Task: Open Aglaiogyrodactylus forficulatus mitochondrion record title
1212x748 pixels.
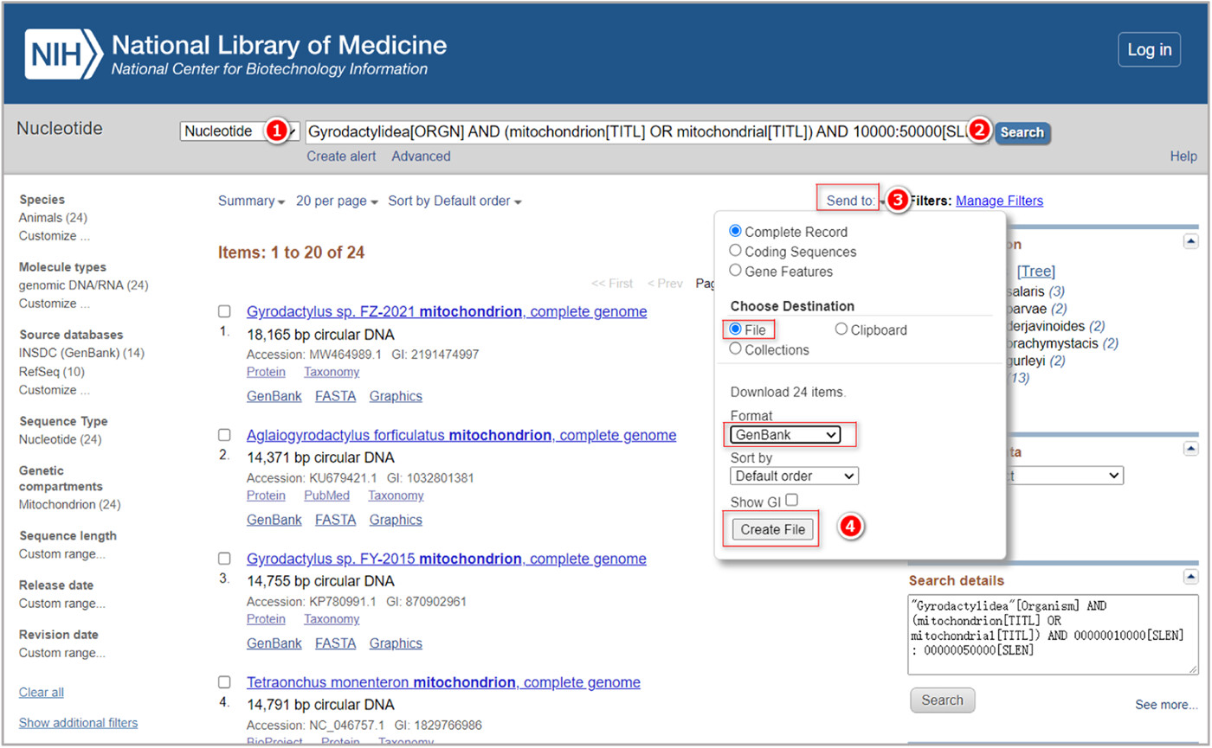Action: point(461,435)
